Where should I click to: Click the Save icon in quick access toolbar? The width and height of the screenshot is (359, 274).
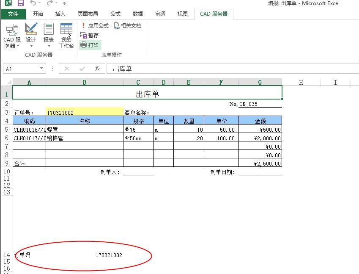20,3
